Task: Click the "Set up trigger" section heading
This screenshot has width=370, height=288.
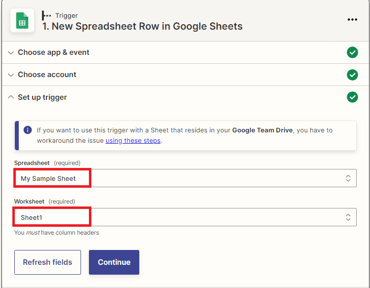Action: coord(42,97)
